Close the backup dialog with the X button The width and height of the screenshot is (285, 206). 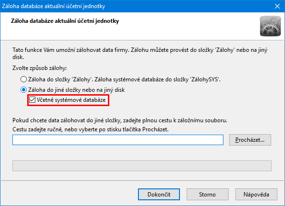(x=277, y=6)
